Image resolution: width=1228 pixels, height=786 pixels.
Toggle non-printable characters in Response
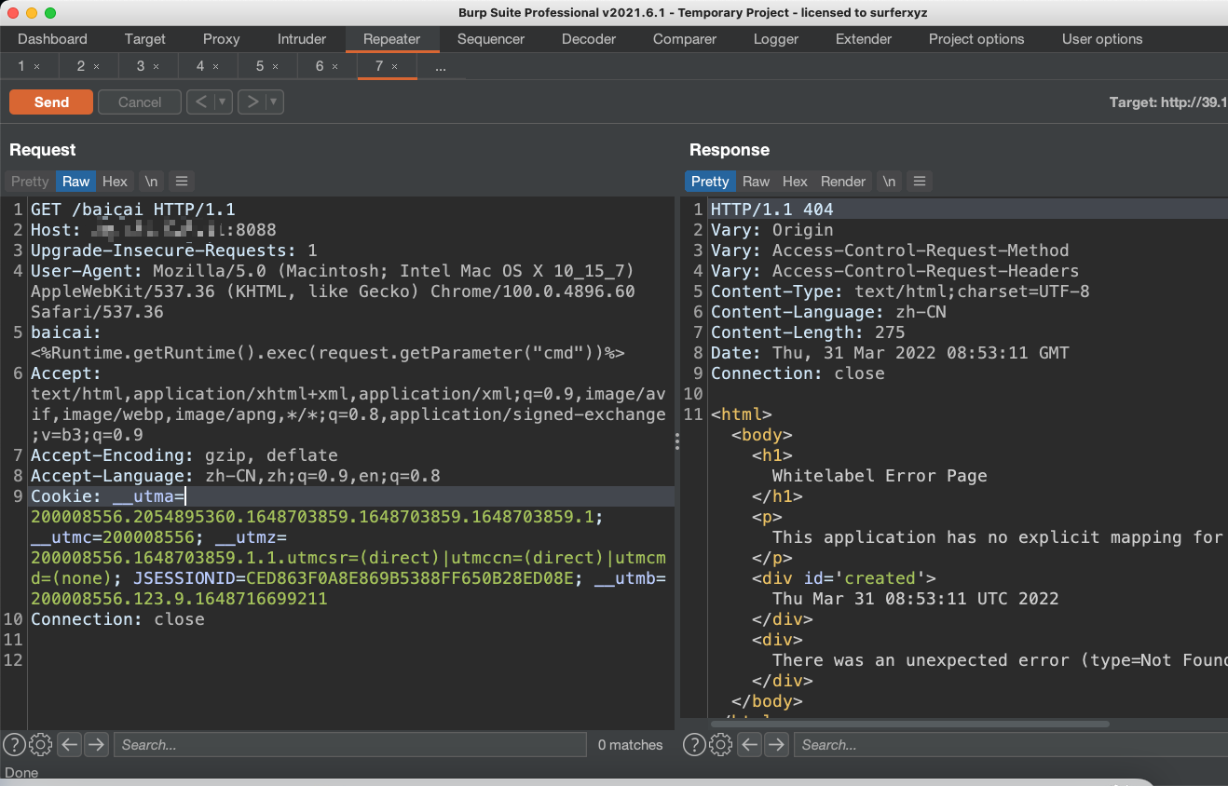point(889,182)
